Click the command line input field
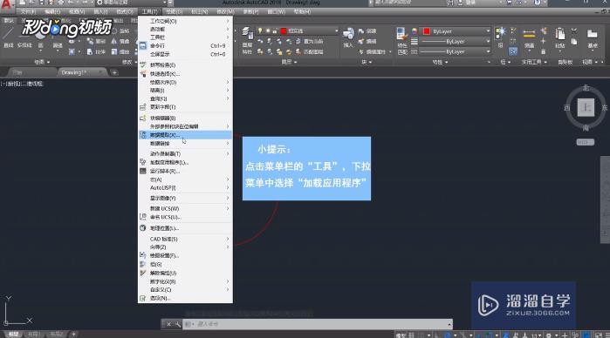Viewport: 610px width, 338px height. [317, 324]
